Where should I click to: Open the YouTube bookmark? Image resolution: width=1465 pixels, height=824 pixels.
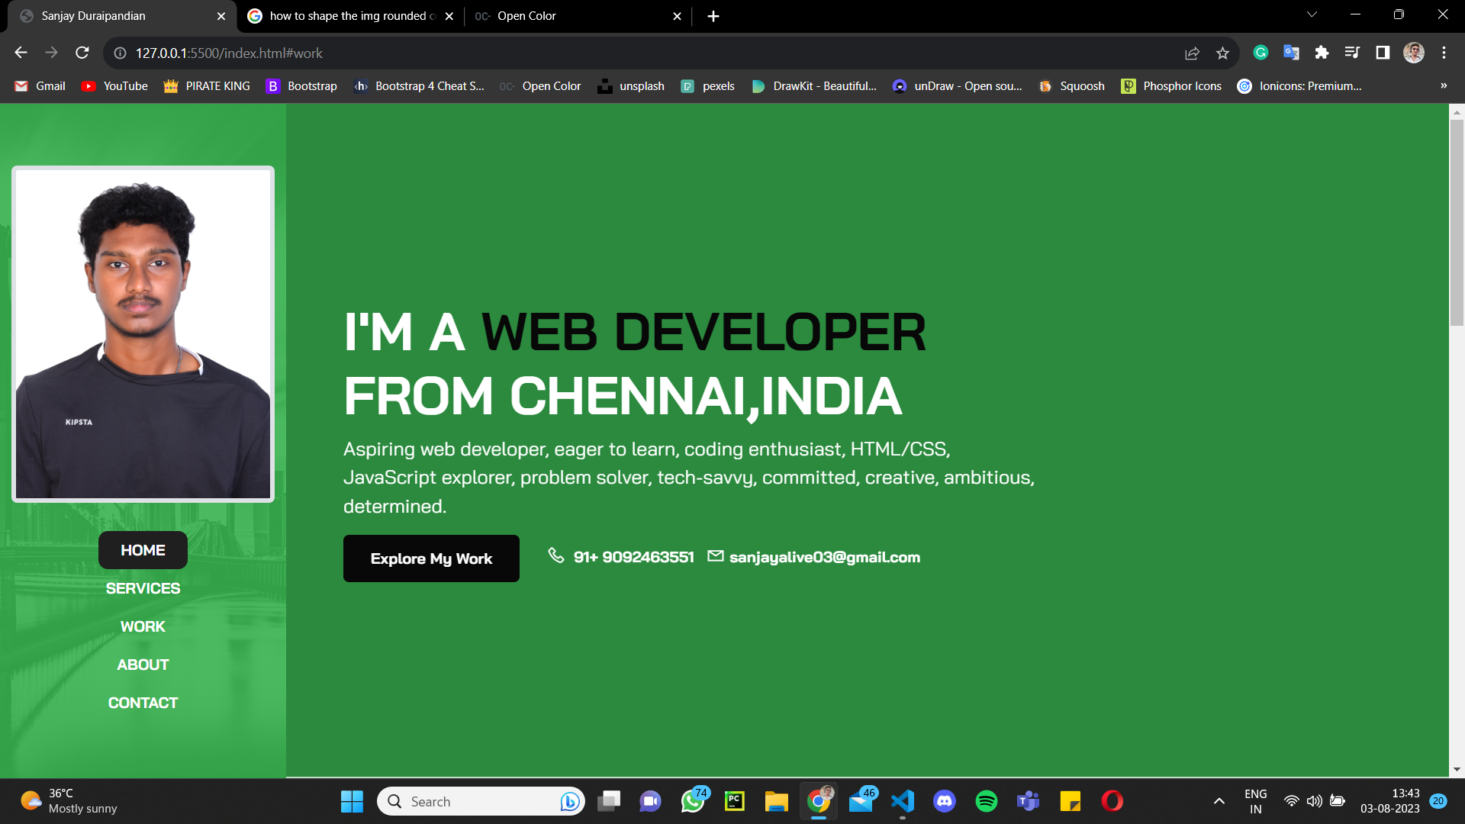pyautogui.click(x=114, y=86)
